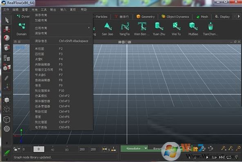This screenshot has height=162, width=242.
Task: Add a Domain node from the shelf
Action: [x=22, y=29]
